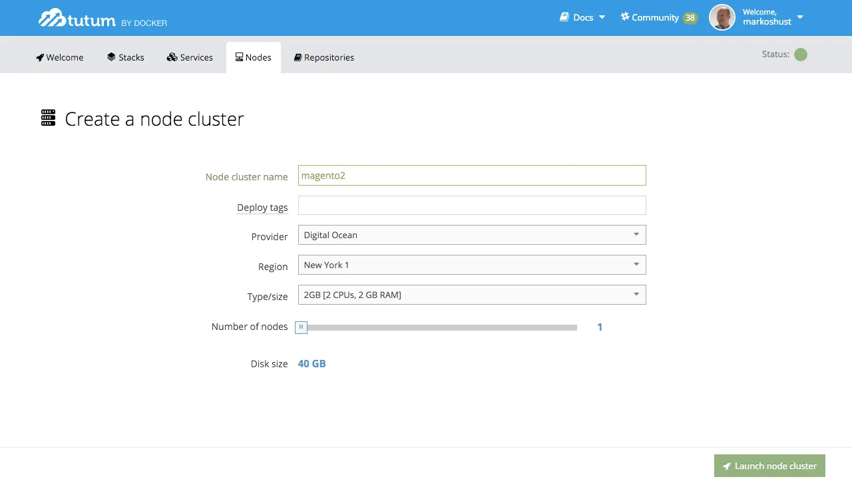Click the green status indicator dot

tap(801, 55)
